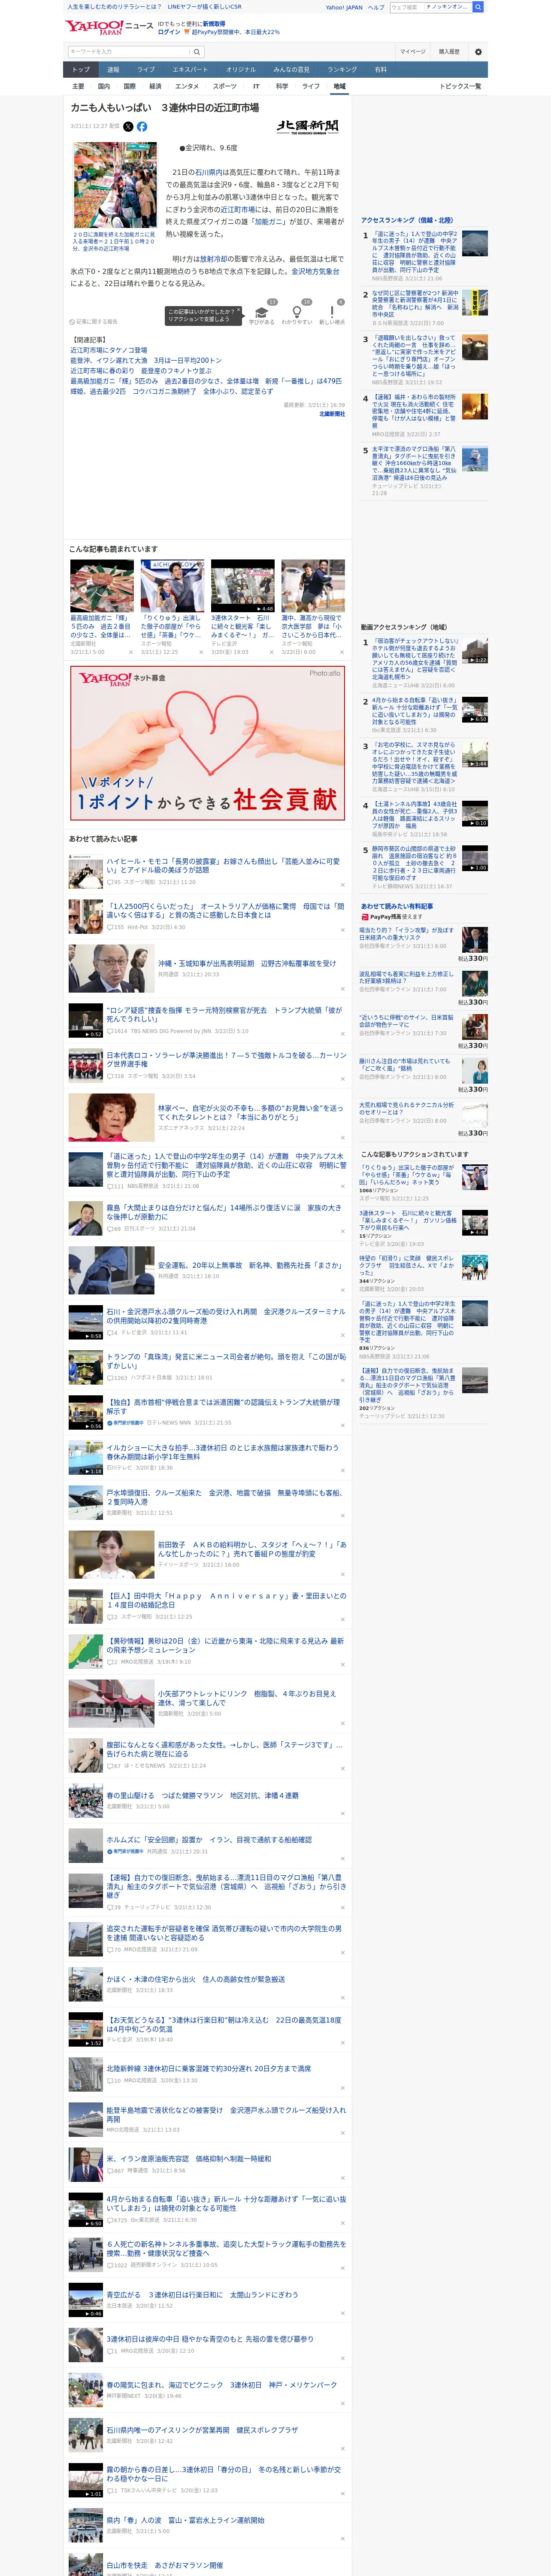
Task: Click the ログイン link
Action: [x=169, y=32]
